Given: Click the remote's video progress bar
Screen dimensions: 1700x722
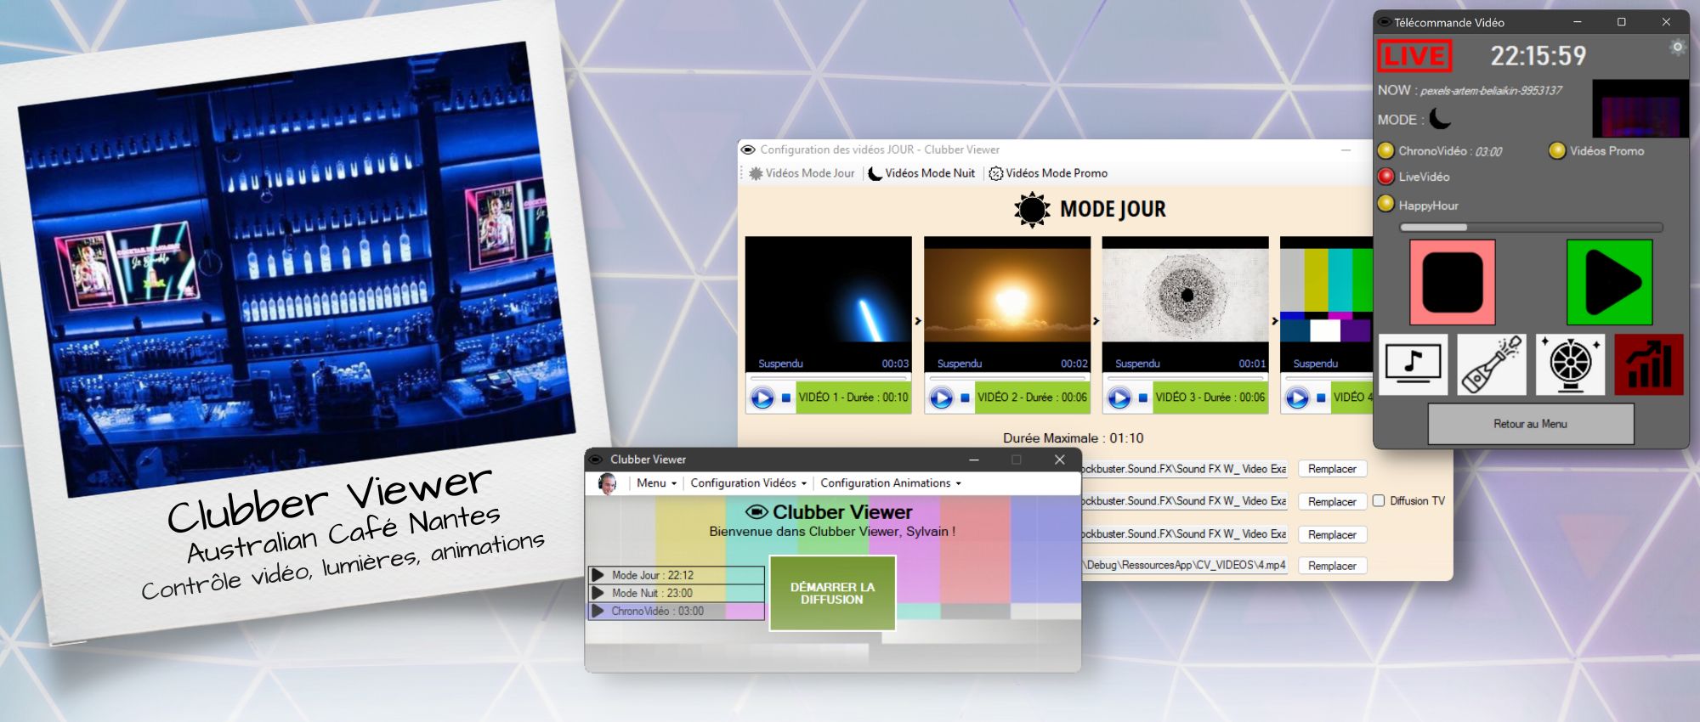Looking at the screenshot, I should pos(1531,228).
